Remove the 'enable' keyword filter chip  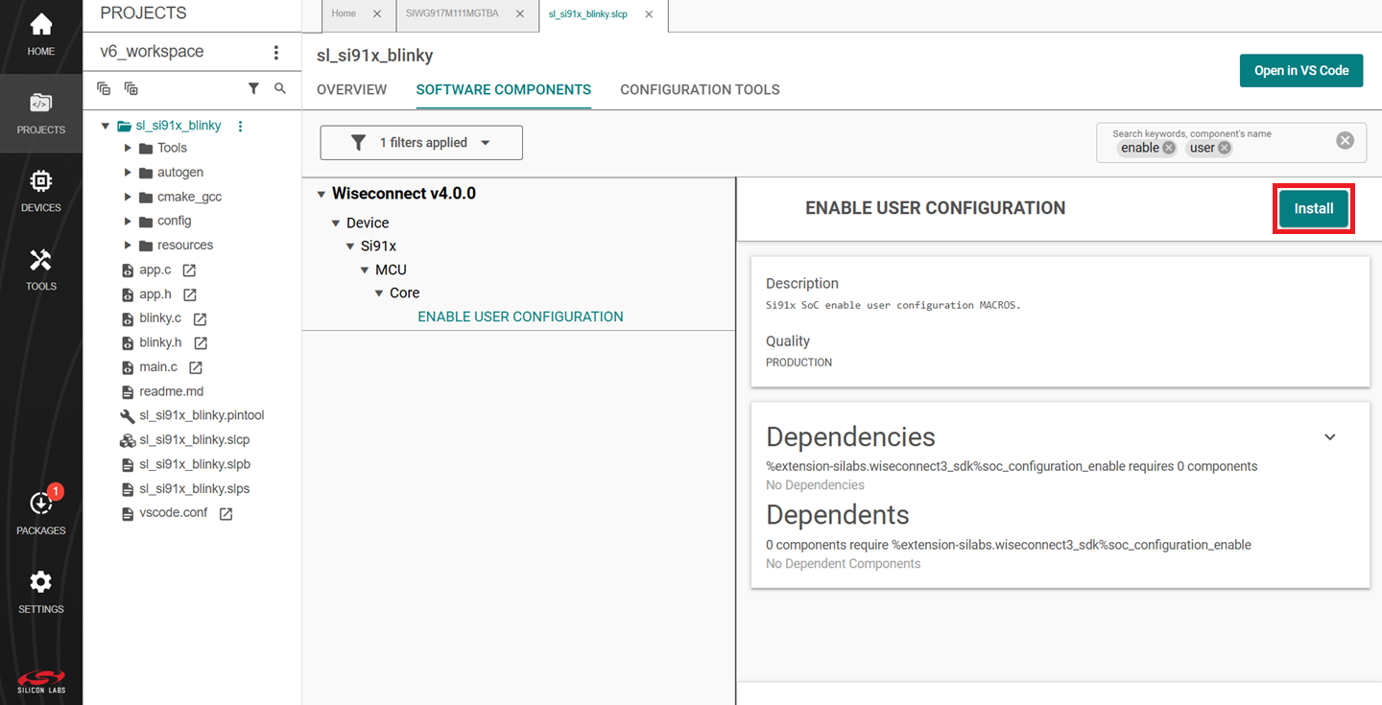pos(1169,148)
